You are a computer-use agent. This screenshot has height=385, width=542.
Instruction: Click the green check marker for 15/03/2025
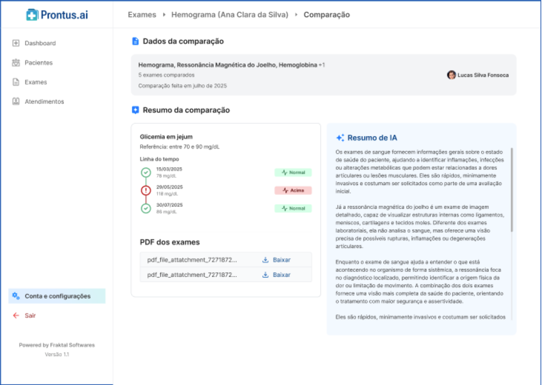click(x=146, y=173)
